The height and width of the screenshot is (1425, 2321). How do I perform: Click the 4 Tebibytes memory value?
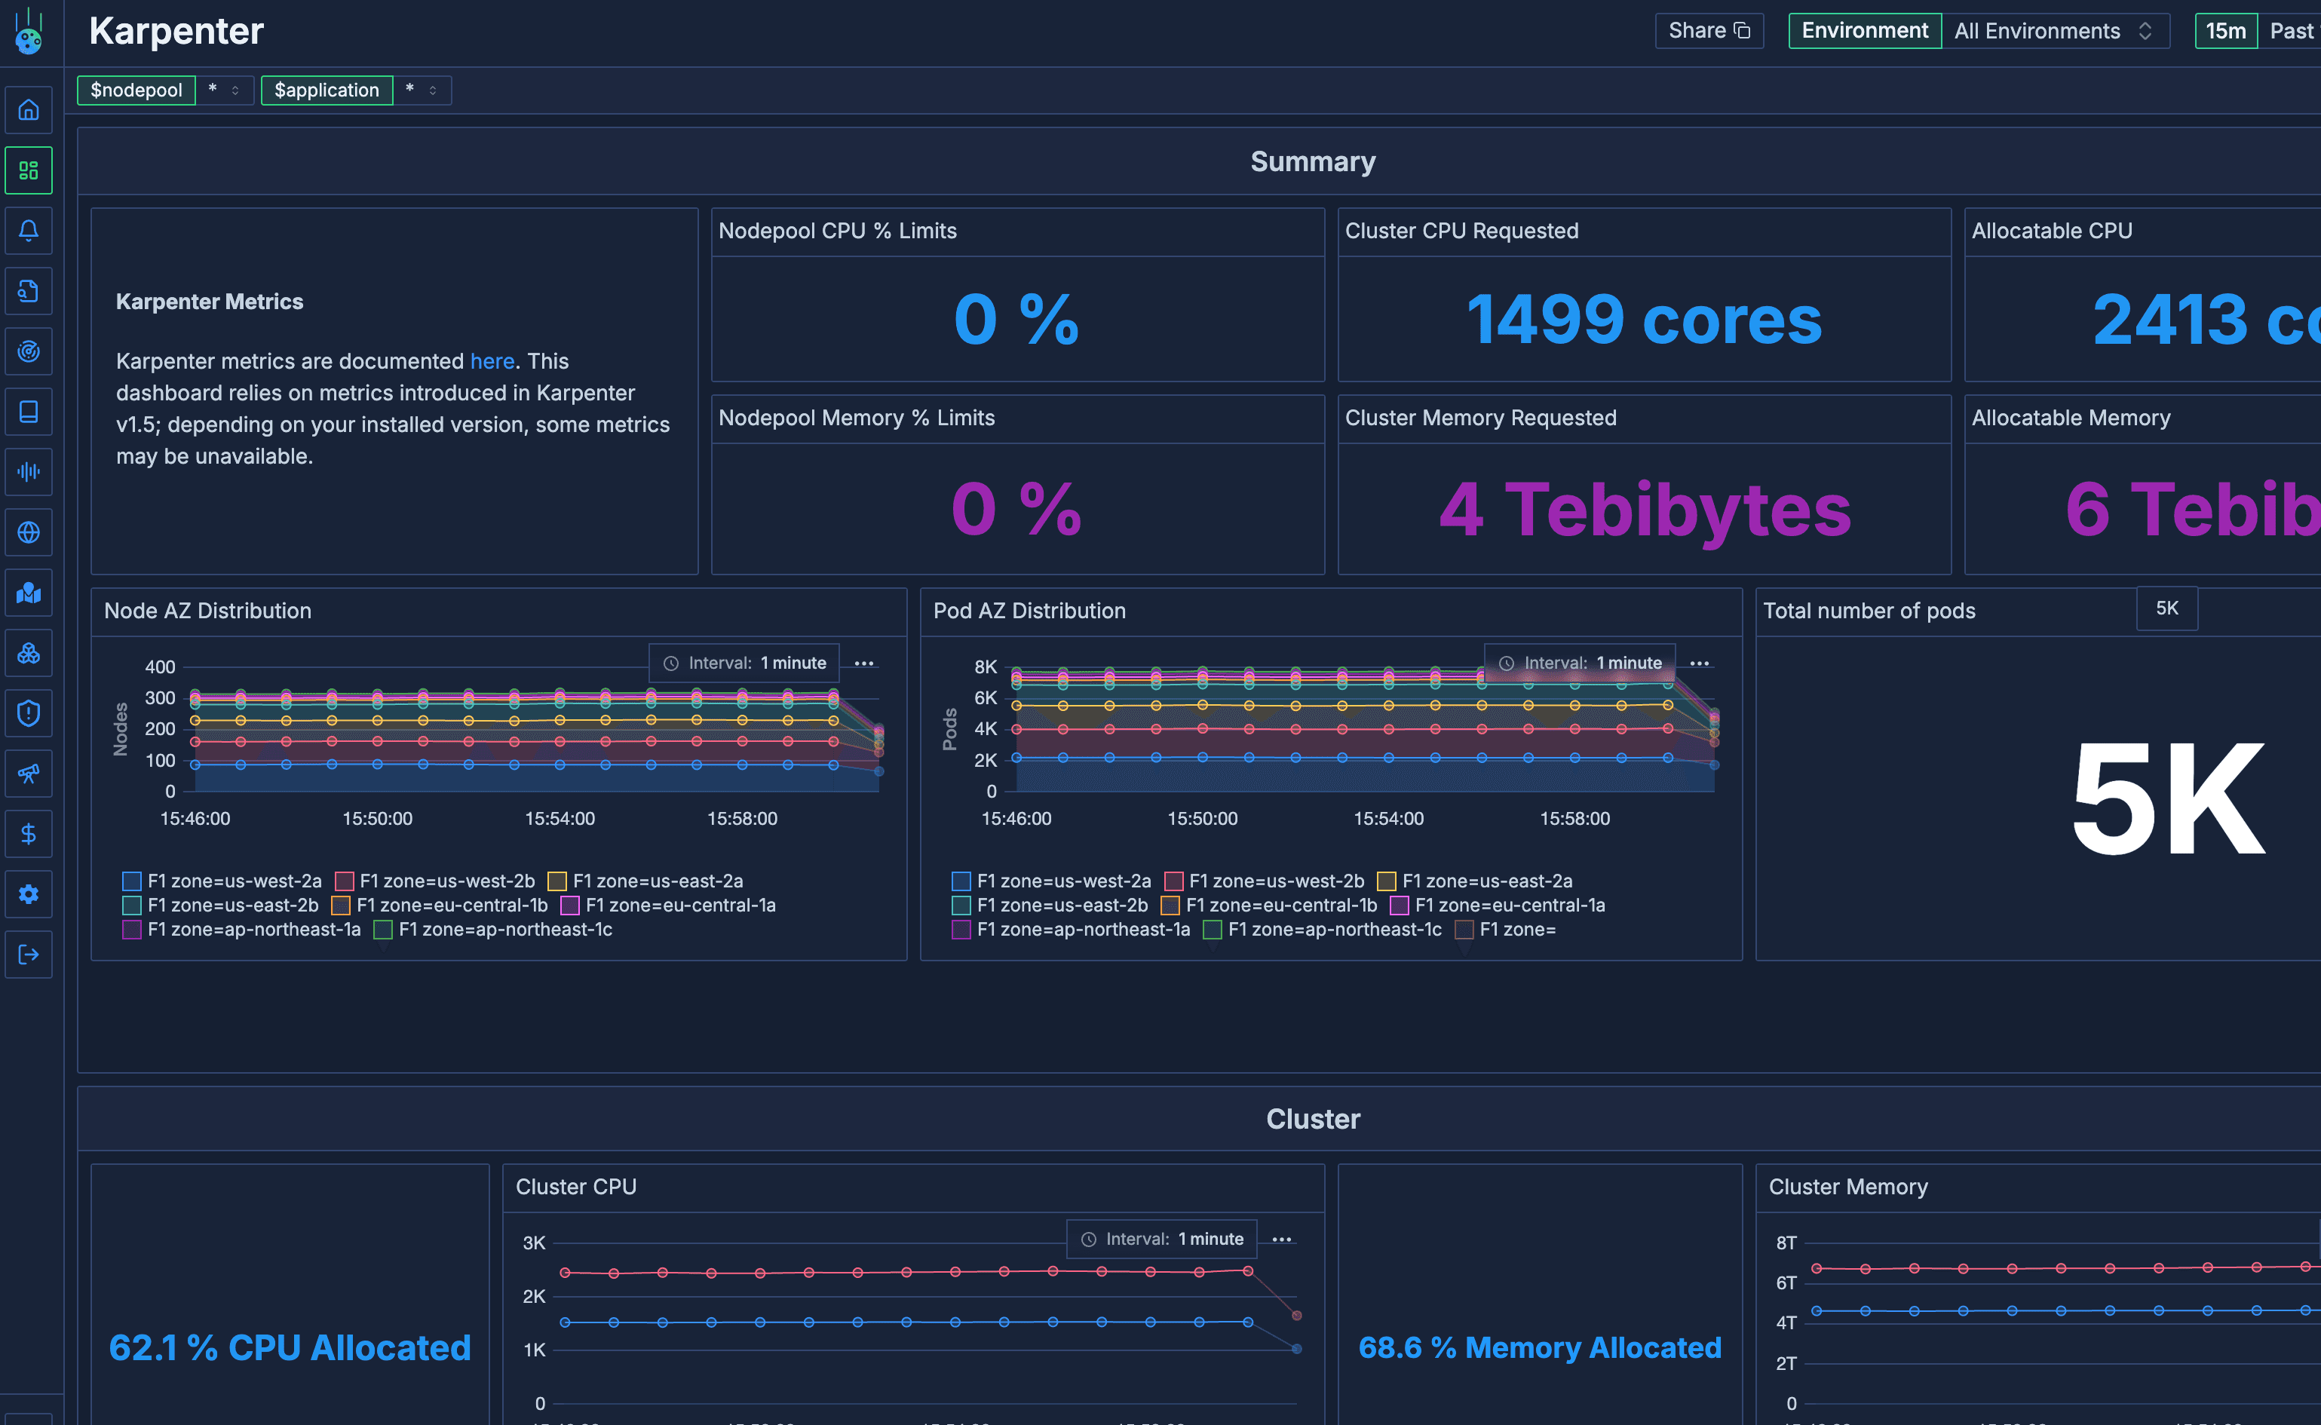click(x=1645, y=509)
